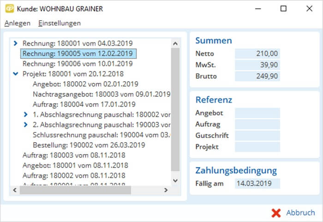Expand 2. Abschlagsrechnung pauschal entry
323x222 pixels.
[26, 125]
